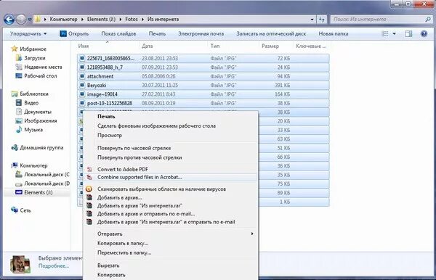This screenshot has width=436, height=280.
Task: Open Локальный диск (D in the sidebar
Action: [x=47, y=184]
